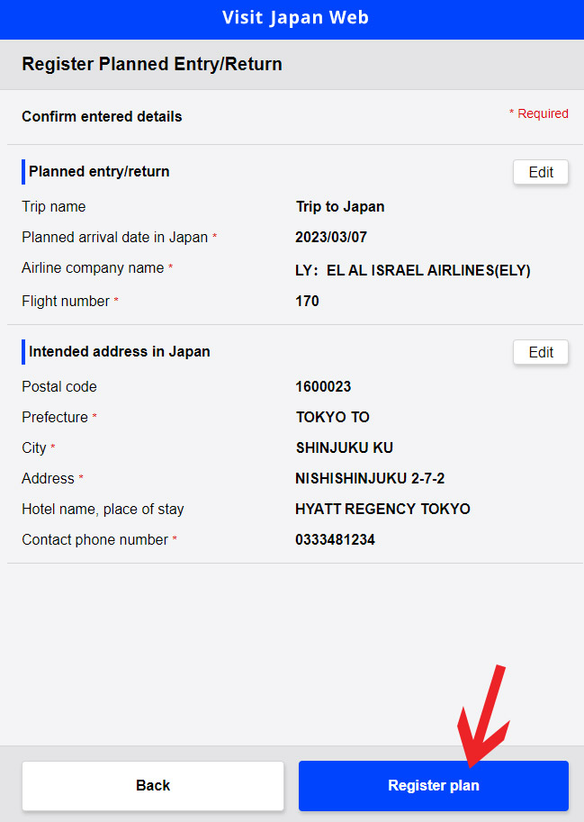
Task: Click the Register Planned Entry/Return page heading
Action: 152,64
